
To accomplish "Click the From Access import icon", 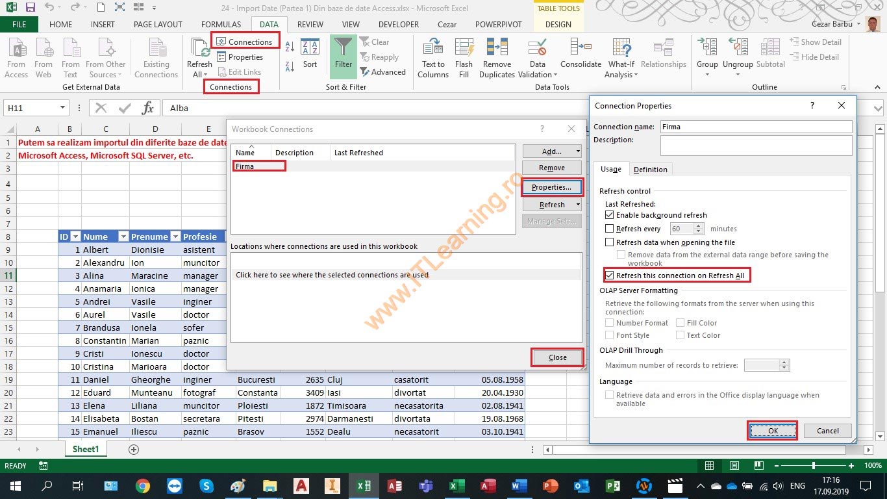I will [16, 58].
